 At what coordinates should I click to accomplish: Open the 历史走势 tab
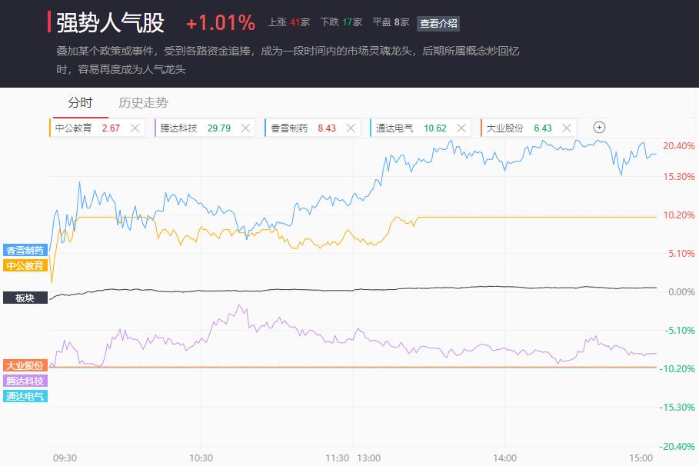coord(143,103)
